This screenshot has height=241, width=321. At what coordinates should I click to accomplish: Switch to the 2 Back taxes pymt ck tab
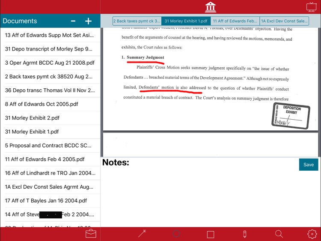click(137, 21)
